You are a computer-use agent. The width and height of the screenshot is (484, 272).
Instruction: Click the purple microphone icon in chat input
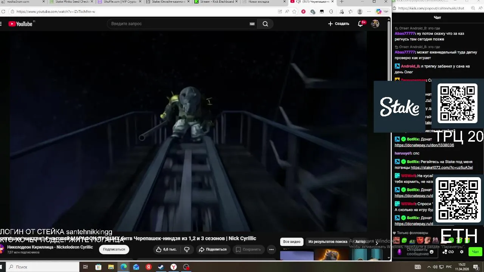(x=399, y=252)
